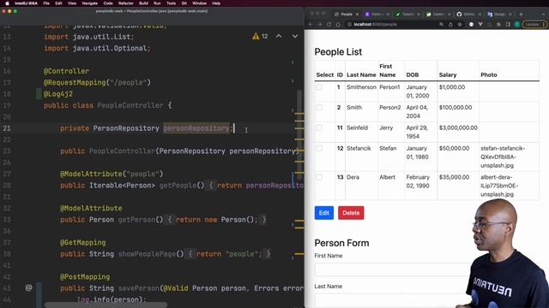
Task: Click the red Delete button
Action: pos(351,213)
